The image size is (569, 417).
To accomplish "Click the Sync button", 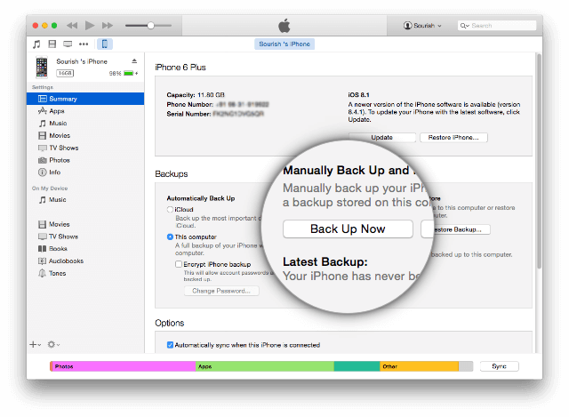I will pyautogui.click(x=499, y=366).
